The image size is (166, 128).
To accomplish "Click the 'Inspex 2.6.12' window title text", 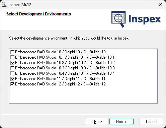I will click(x=20, y=5).
